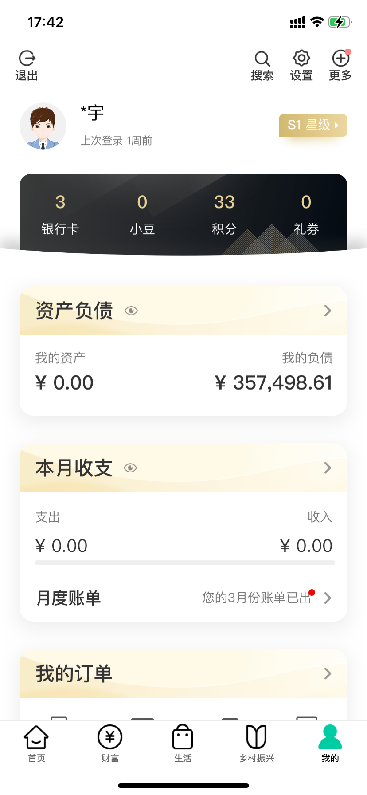Open the 财富 wealth tab icon
Viewport: 367px width, 795px height.
[x=110, y=737]
